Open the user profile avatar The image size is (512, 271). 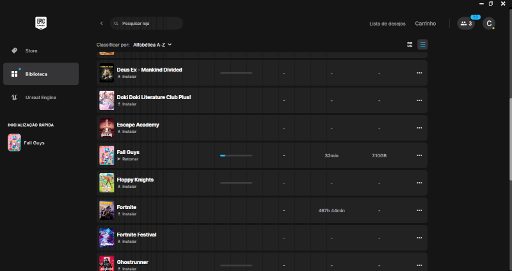click(489, 24)
